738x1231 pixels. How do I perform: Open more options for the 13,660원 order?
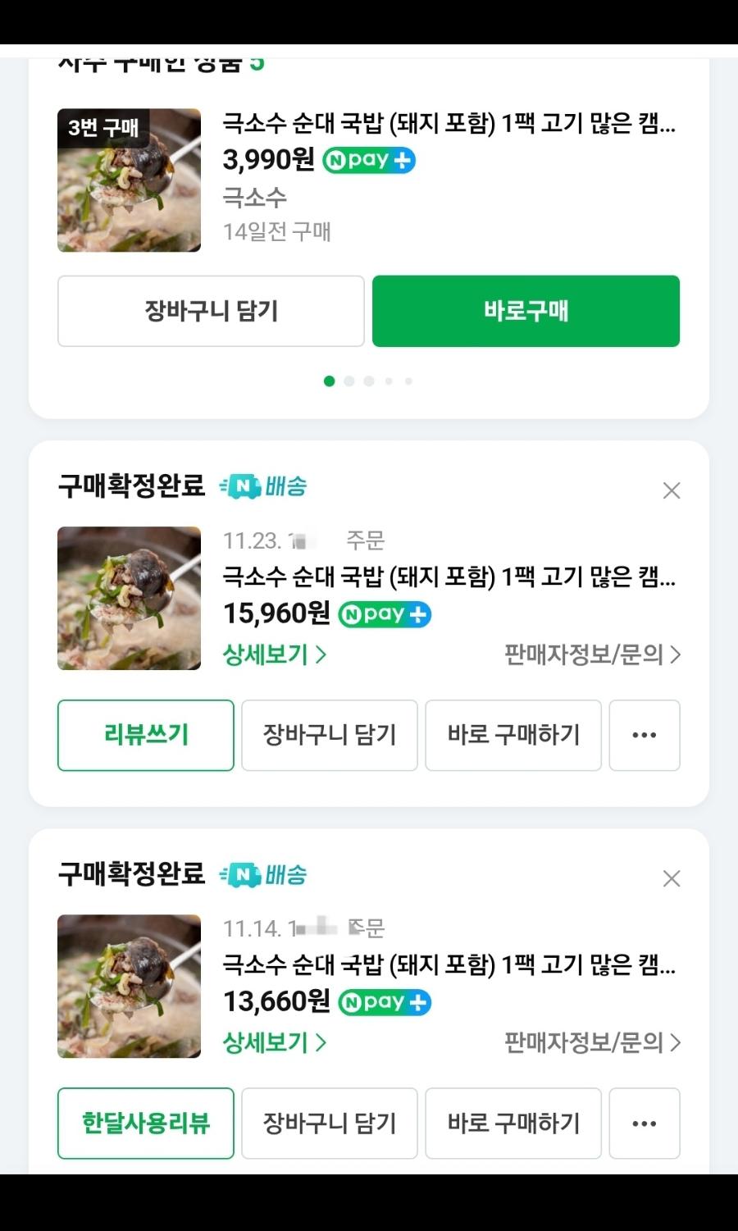645,1123
